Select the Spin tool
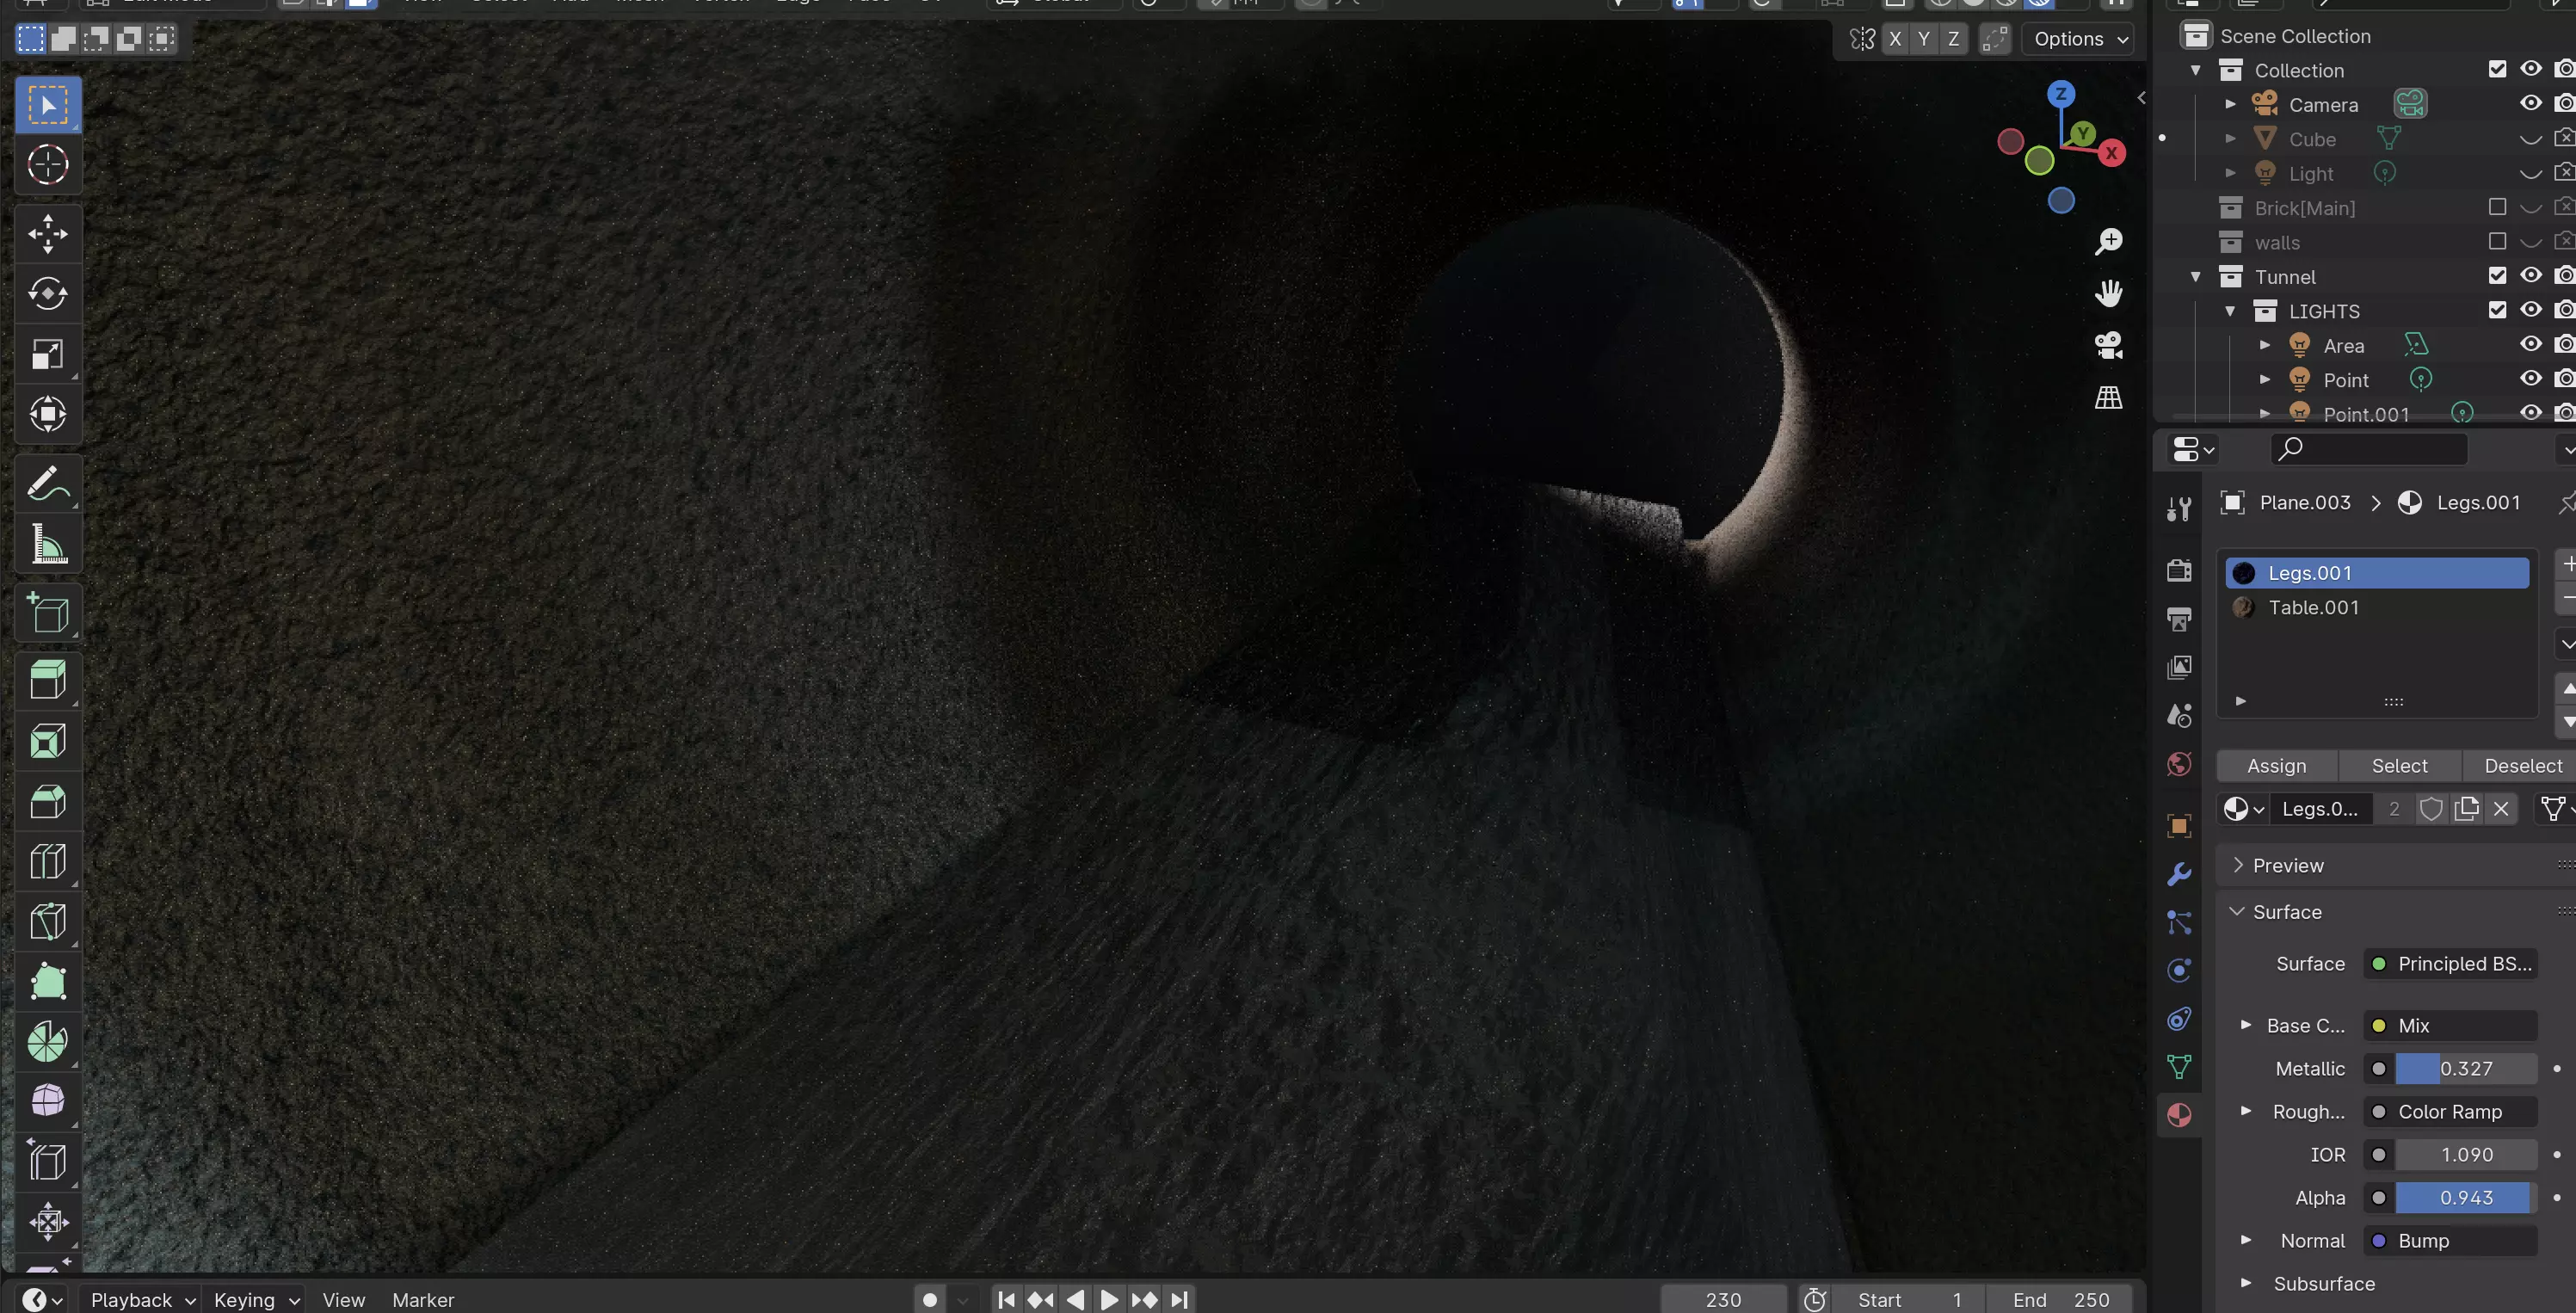 pos(48,1042)
